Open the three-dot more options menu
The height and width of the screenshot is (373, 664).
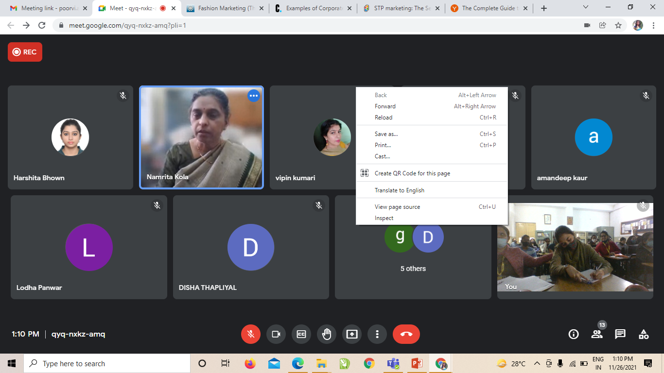(377, 334)
